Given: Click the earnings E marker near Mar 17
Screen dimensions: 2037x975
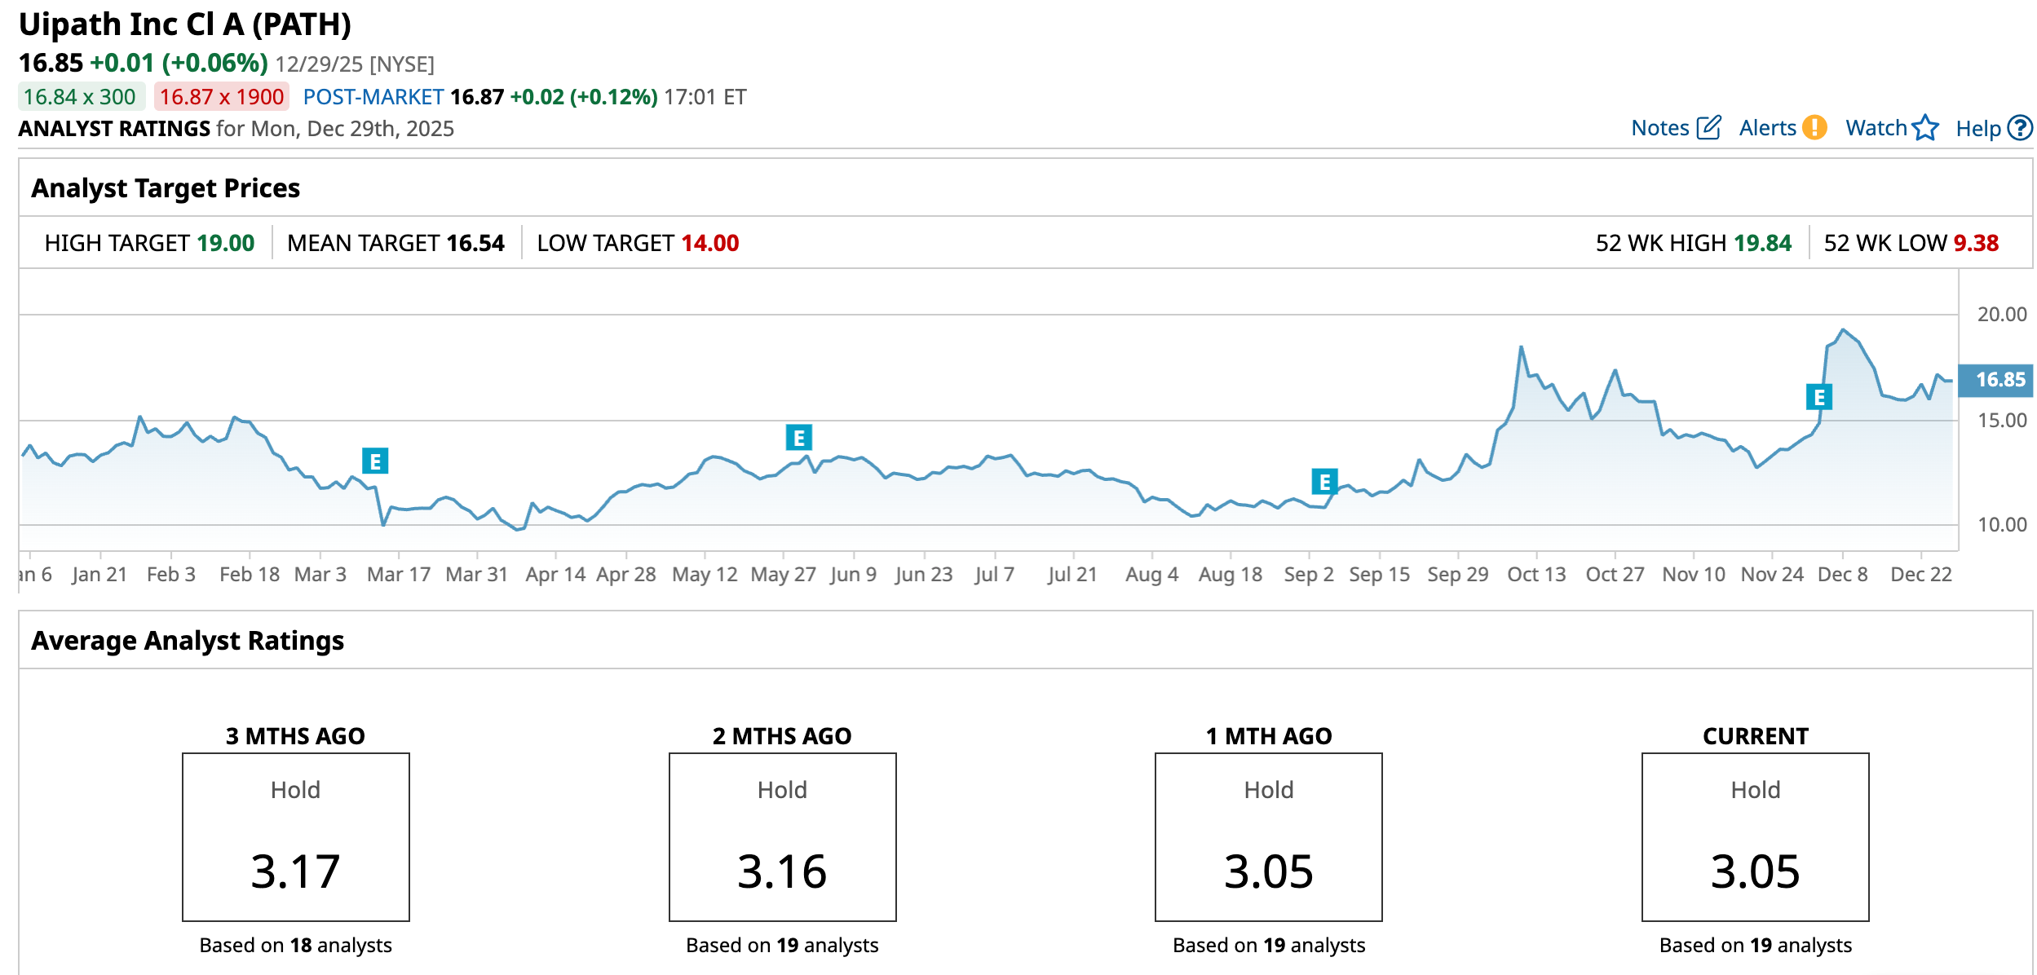Looking at the screenshot, I should point(375,461).
